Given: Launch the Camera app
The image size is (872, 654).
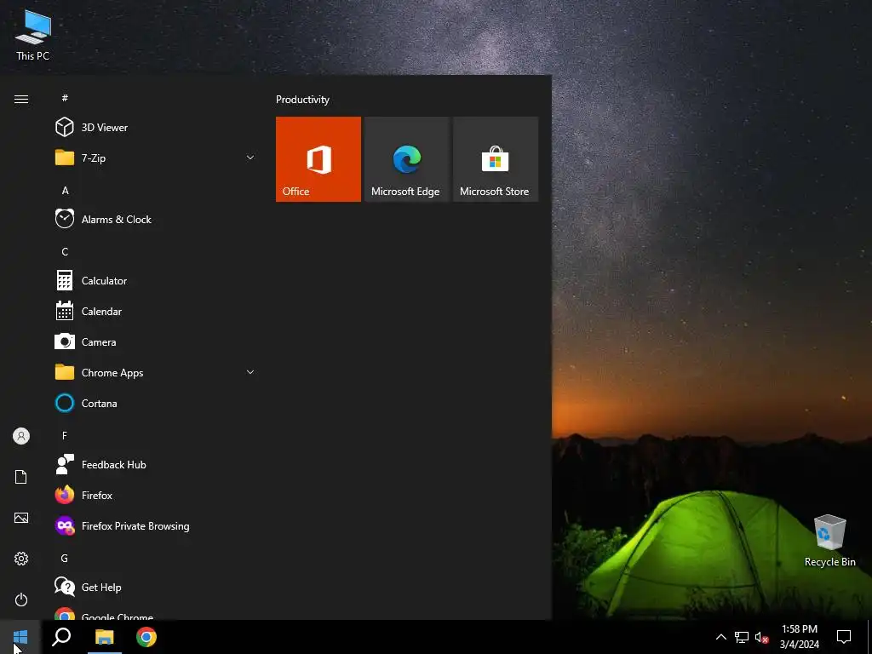Looking at the screenshot, I should tap(156, 342).
